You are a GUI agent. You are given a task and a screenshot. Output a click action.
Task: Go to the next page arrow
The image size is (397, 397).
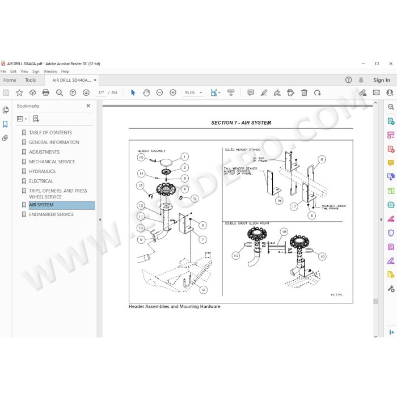point(86,92)
